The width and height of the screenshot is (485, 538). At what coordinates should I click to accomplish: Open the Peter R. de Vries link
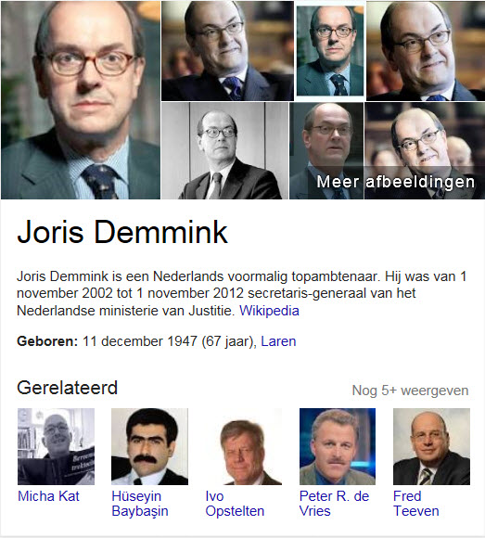click(x=334, y=504)
